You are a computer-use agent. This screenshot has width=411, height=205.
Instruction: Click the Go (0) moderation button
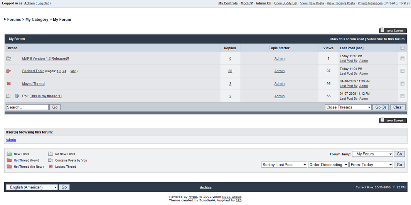pos(381,107)
